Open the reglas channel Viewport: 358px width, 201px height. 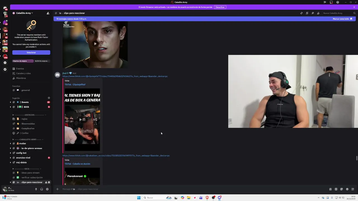click(x=31, y=119)
